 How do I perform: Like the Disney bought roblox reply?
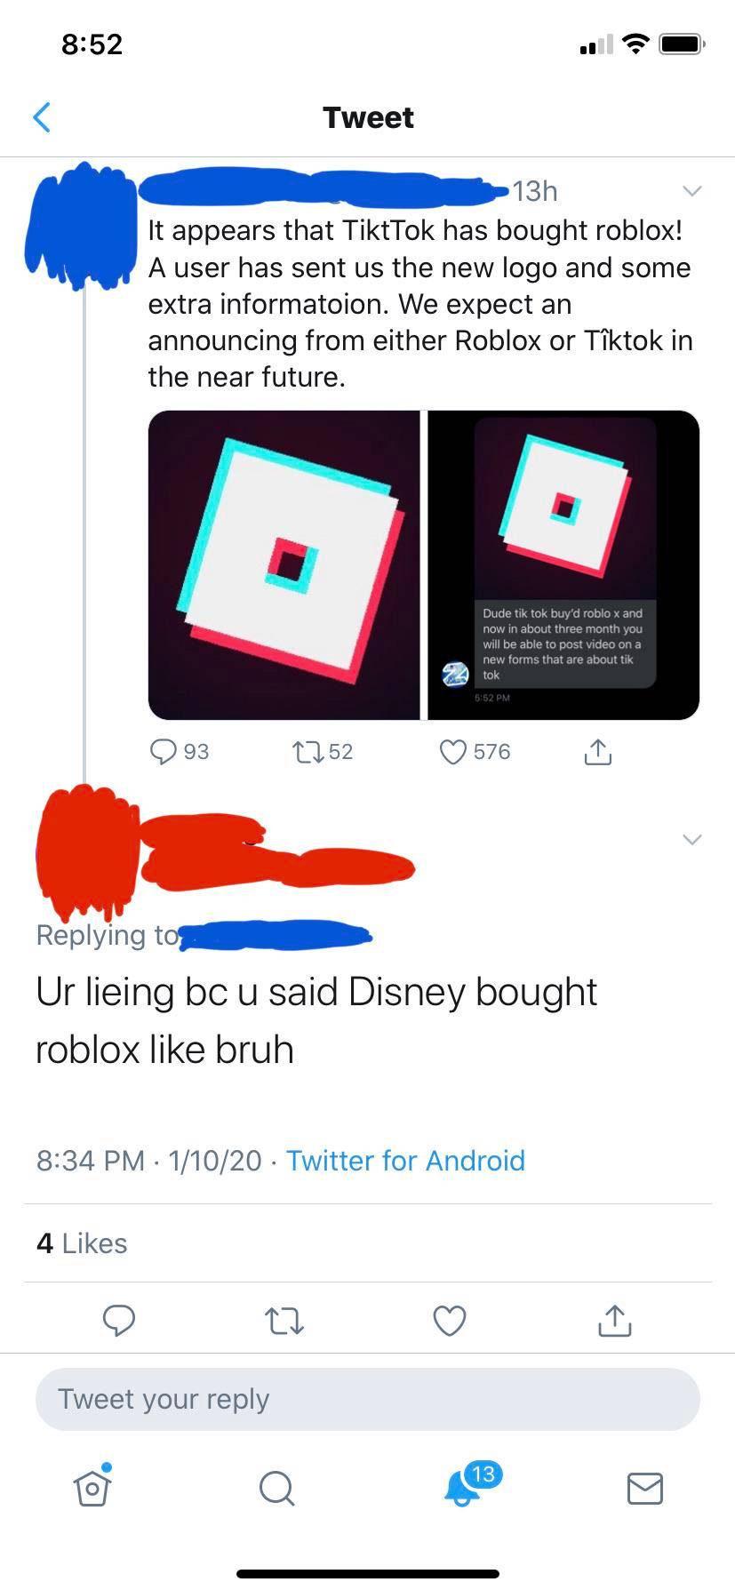point(450,1321)
